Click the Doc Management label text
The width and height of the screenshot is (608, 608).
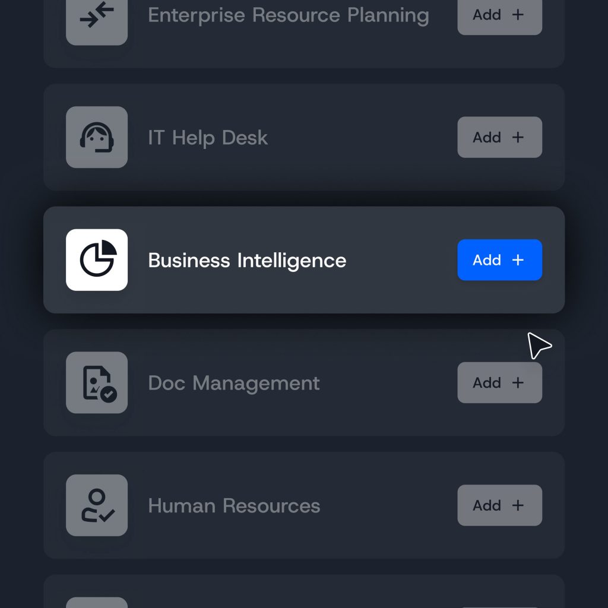(x=234, y=383)
